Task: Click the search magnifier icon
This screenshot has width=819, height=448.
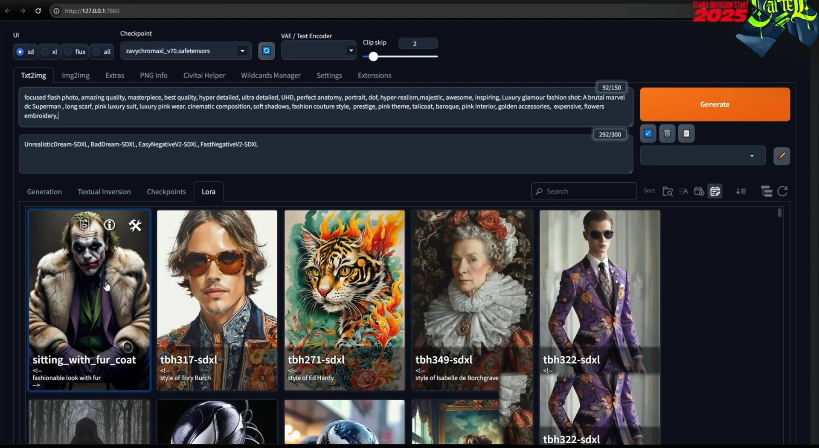Action: pos(539,191)
